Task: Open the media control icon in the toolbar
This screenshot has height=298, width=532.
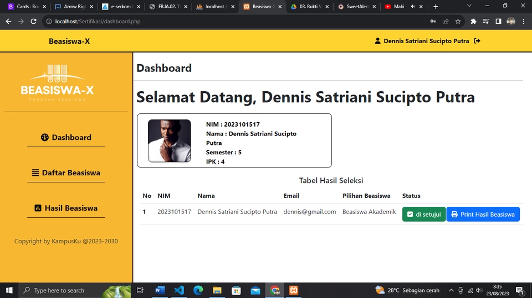Action: coord(486,22)
